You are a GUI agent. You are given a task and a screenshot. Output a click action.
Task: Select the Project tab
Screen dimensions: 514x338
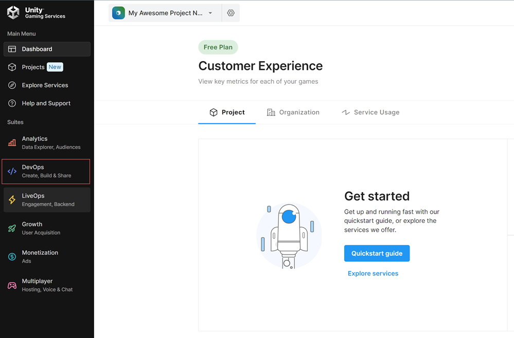click(227, 112)
